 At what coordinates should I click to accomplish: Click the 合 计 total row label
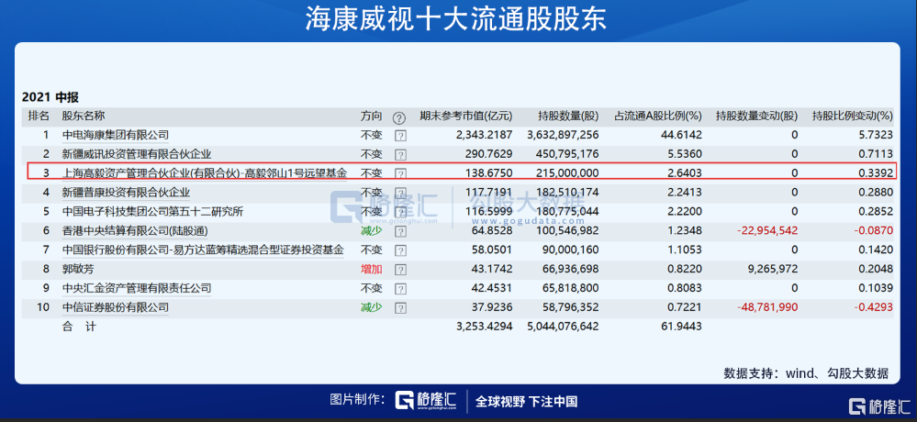click(x=80, y=327)
